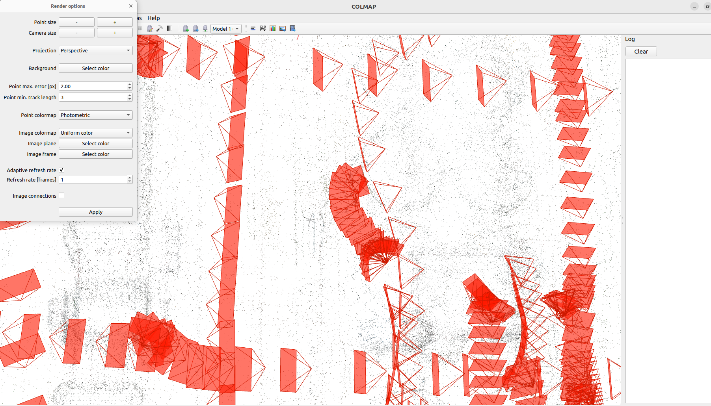Click the export model icon with blue arrow
This screenshot has width=711, height=406.
pyautogui.click(x=195, y=28)
